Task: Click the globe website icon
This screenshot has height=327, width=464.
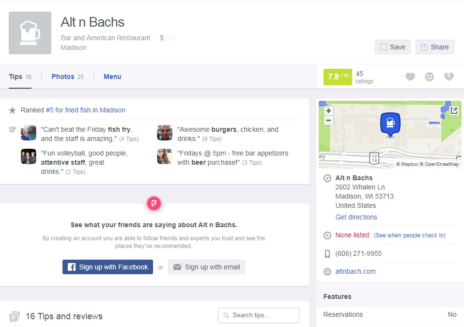Action: [327, 272]
